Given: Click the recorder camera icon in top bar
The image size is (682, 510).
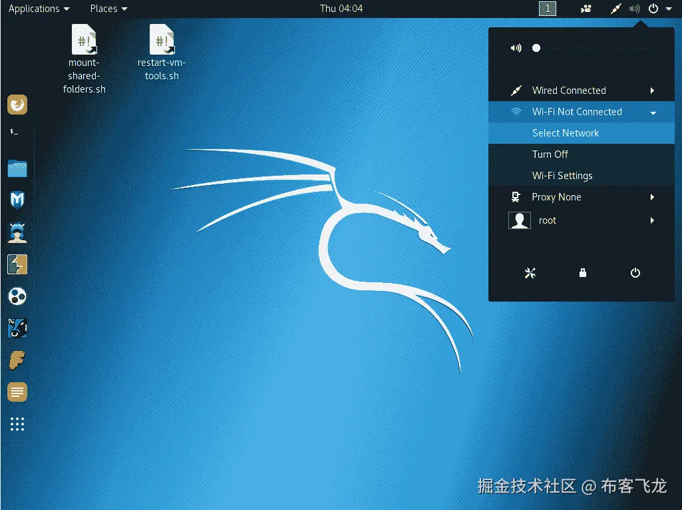Looking at the screenshot, I should click(586, 9).
